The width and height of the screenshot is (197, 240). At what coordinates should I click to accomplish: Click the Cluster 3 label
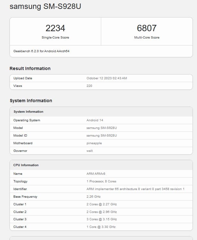tap(20, 220)
